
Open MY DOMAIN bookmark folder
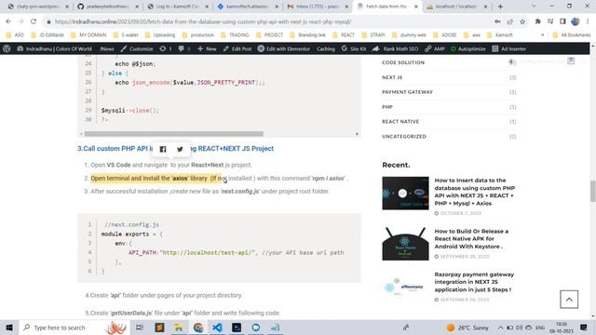tap(89, 35)
